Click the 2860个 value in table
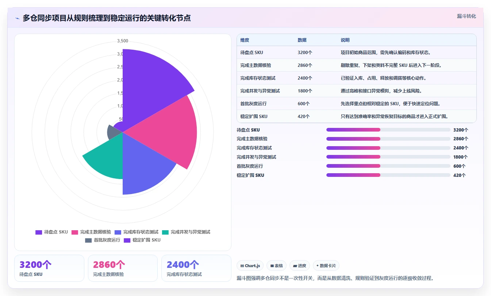Screen dimensions: 491x296 point(305,65)
